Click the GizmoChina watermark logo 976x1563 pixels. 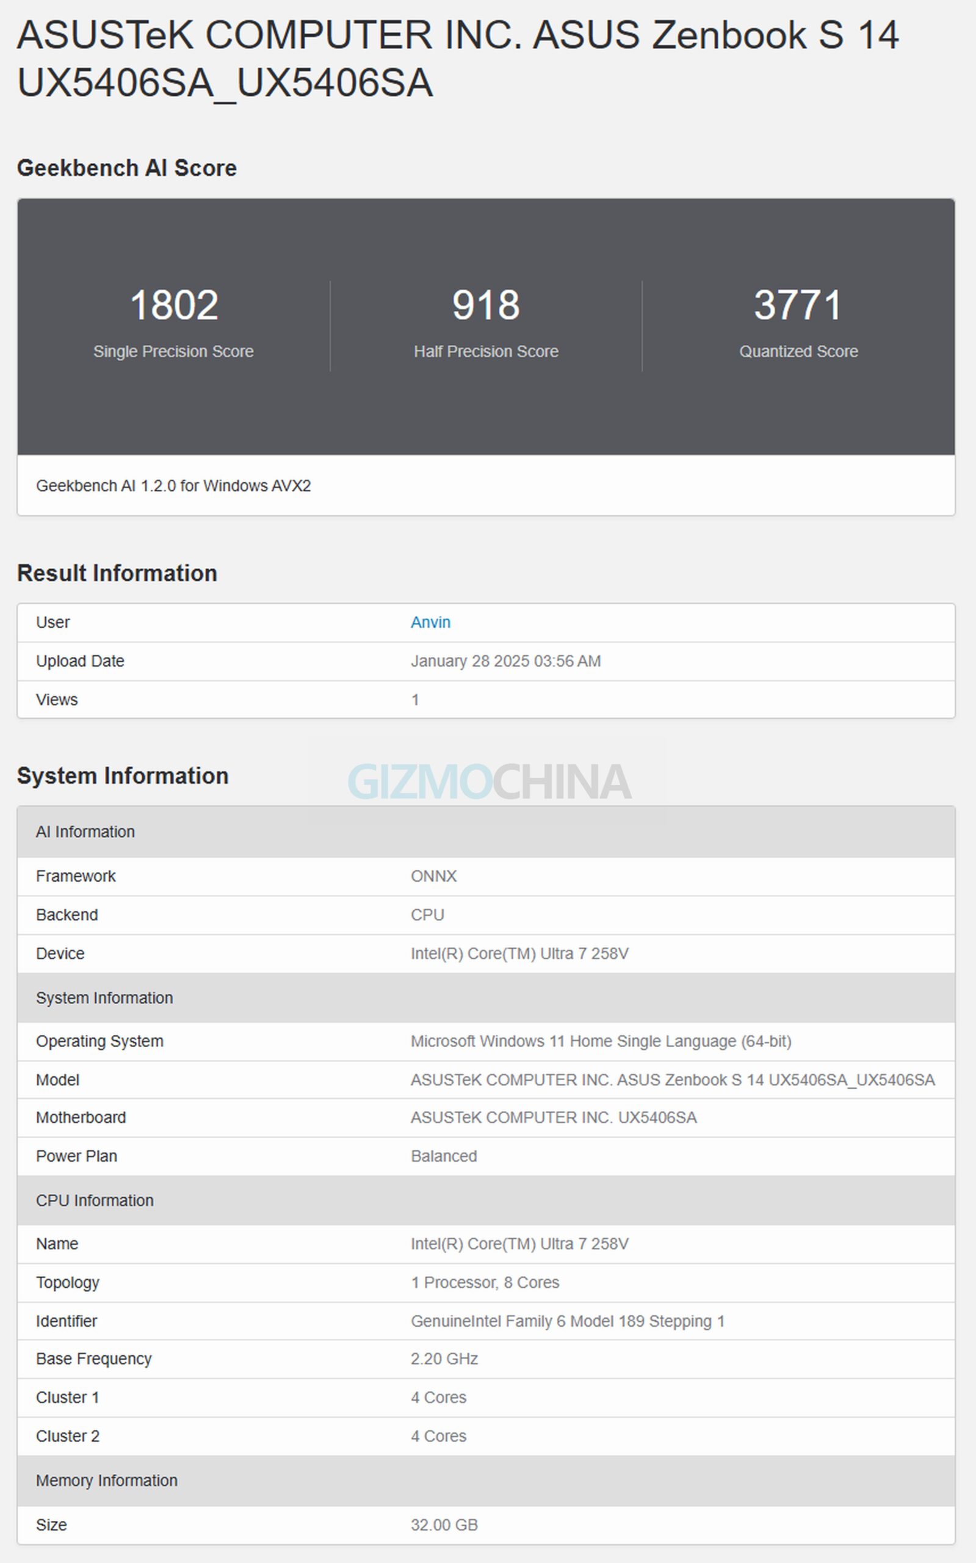pyautogui.click(x=490, y=782)
